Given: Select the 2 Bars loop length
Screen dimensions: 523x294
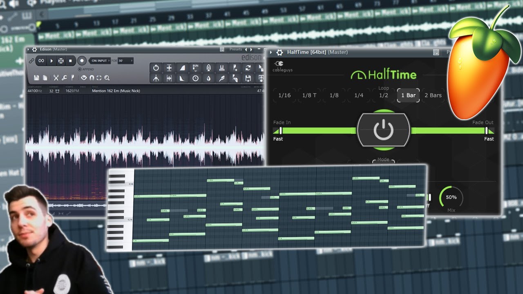Looking at the screenshot, I should click(433, 95).
